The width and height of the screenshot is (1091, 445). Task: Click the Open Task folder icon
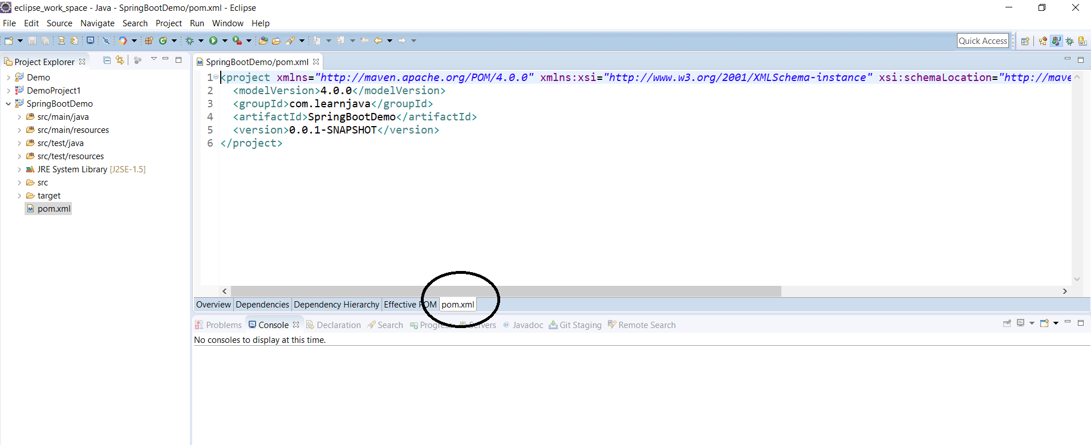[x=276, y=41]
